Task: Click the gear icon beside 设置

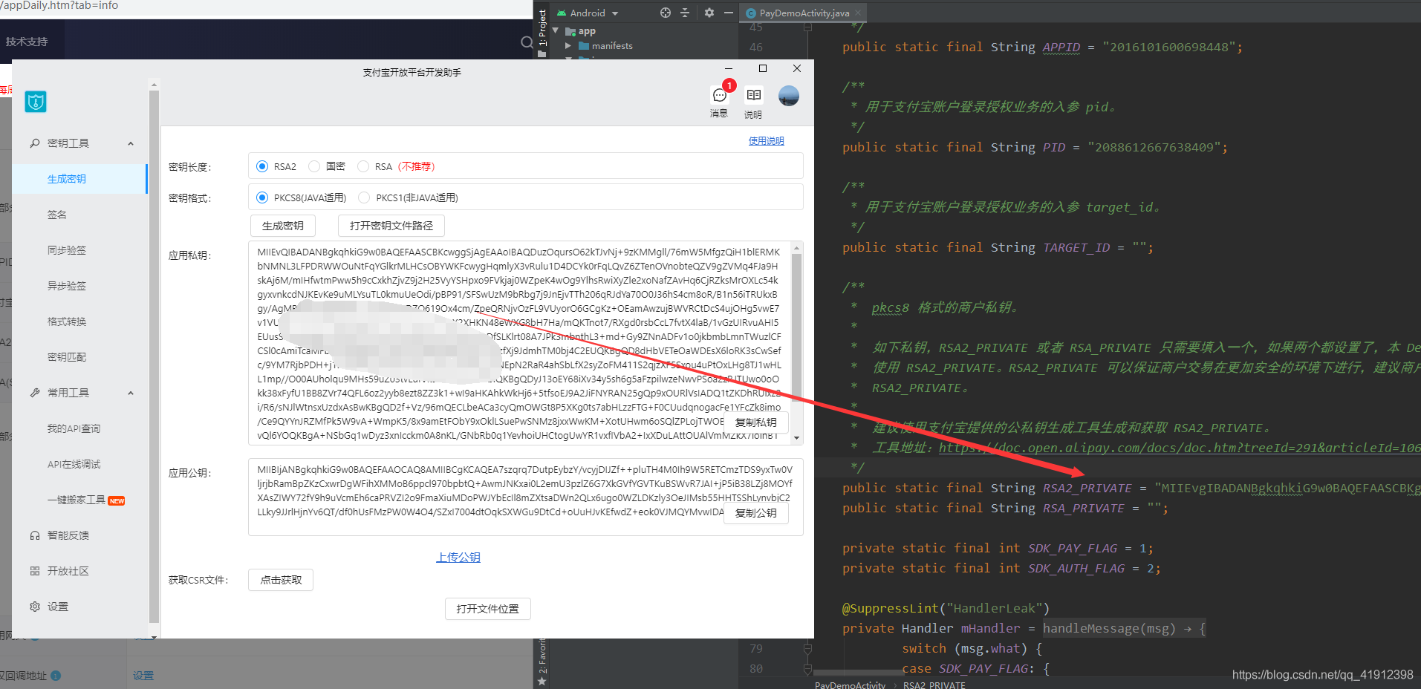Action: coord(35,607)
